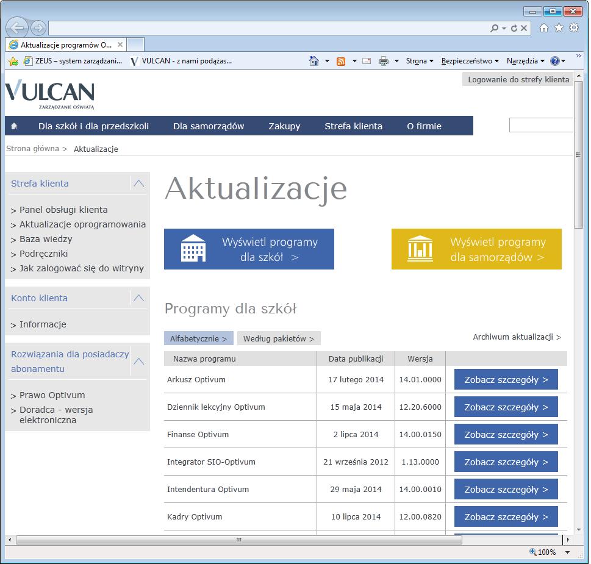Open Baza wiedzy link
This screenshot has width=591, height=564.
point(46,239)
